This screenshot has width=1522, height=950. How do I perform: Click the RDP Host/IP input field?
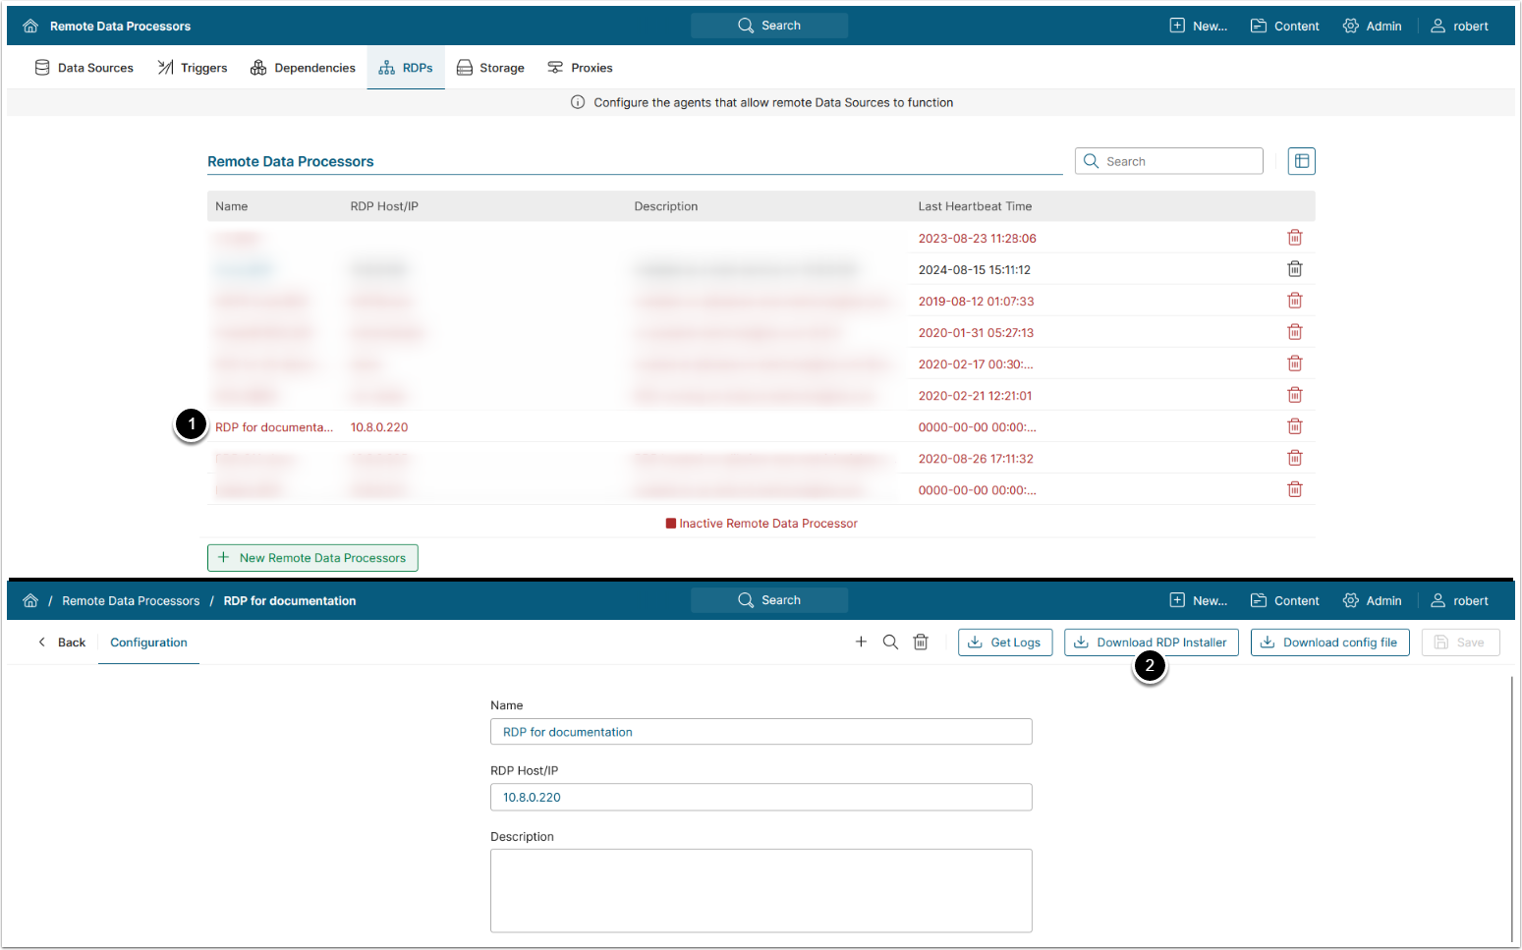coord(761,797)
